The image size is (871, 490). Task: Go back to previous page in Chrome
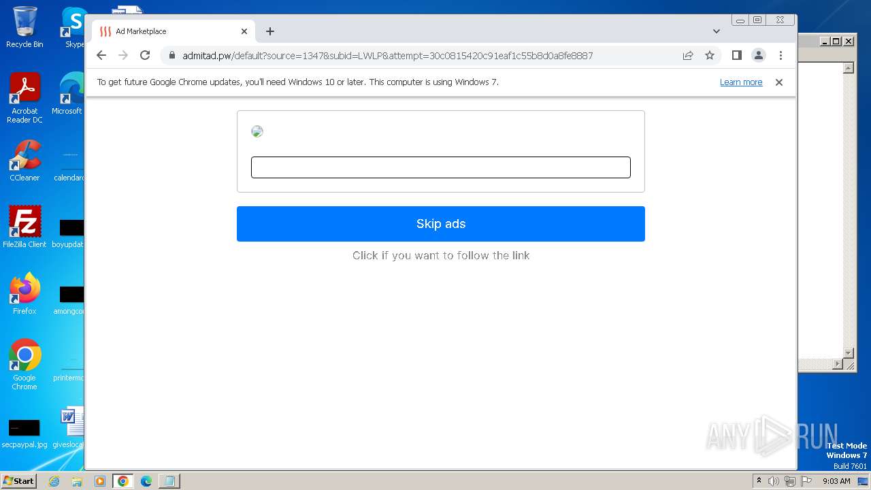(101, 55)
